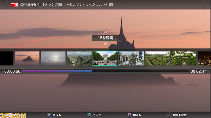Click the 間隔を変更 label
The height and width of the screenshot is (118, 211).
point(180,115)
